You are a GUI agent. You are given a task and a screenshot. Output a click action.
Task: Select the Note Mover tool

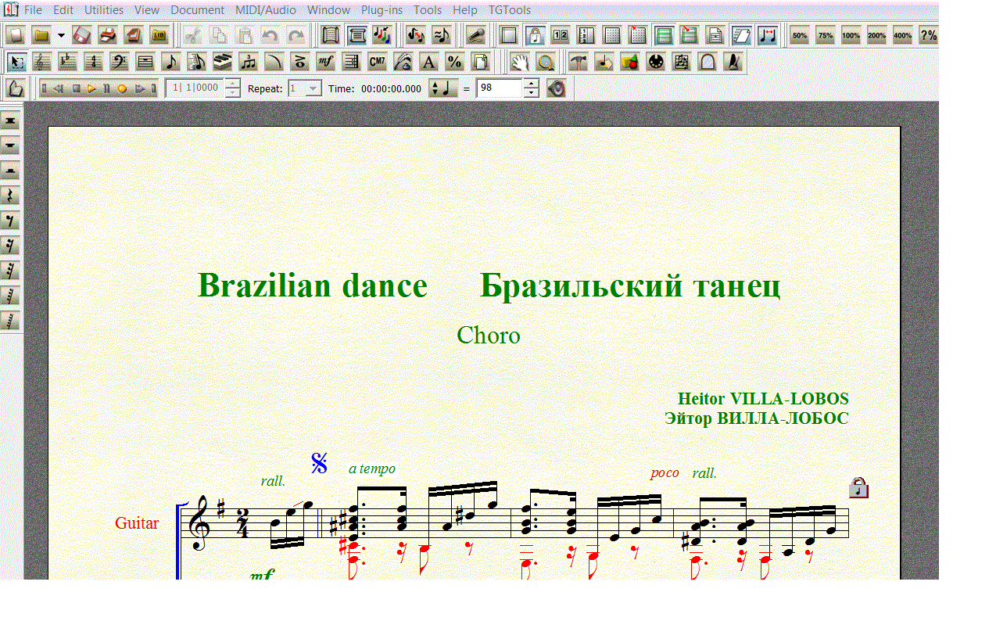[604, 62]
